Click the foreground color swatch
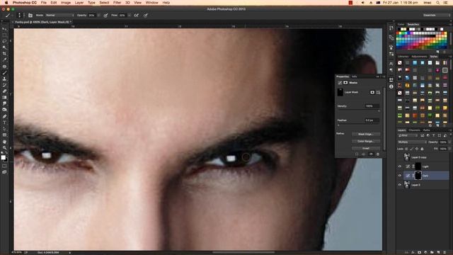The width and height of the screenshot is (453, 255). pyautogui.click(x=3, y=157)
